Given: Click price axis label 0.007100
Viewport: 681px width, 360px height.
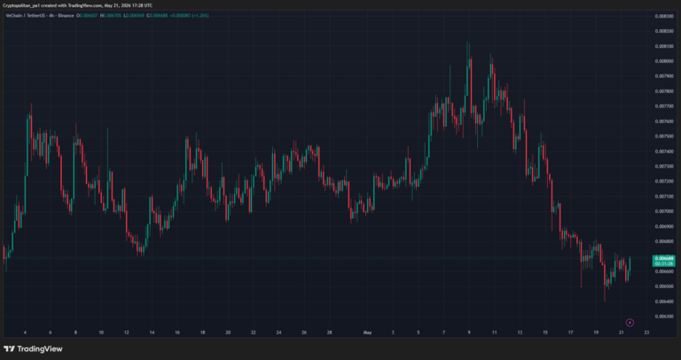Looking at the screenshot, I should [x=663, y=196].
